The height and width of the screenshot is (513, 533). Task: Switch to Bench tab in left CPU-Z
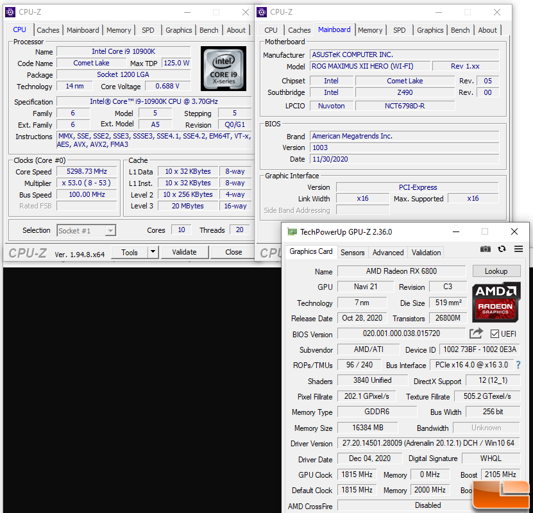click(x=208, y=30)
